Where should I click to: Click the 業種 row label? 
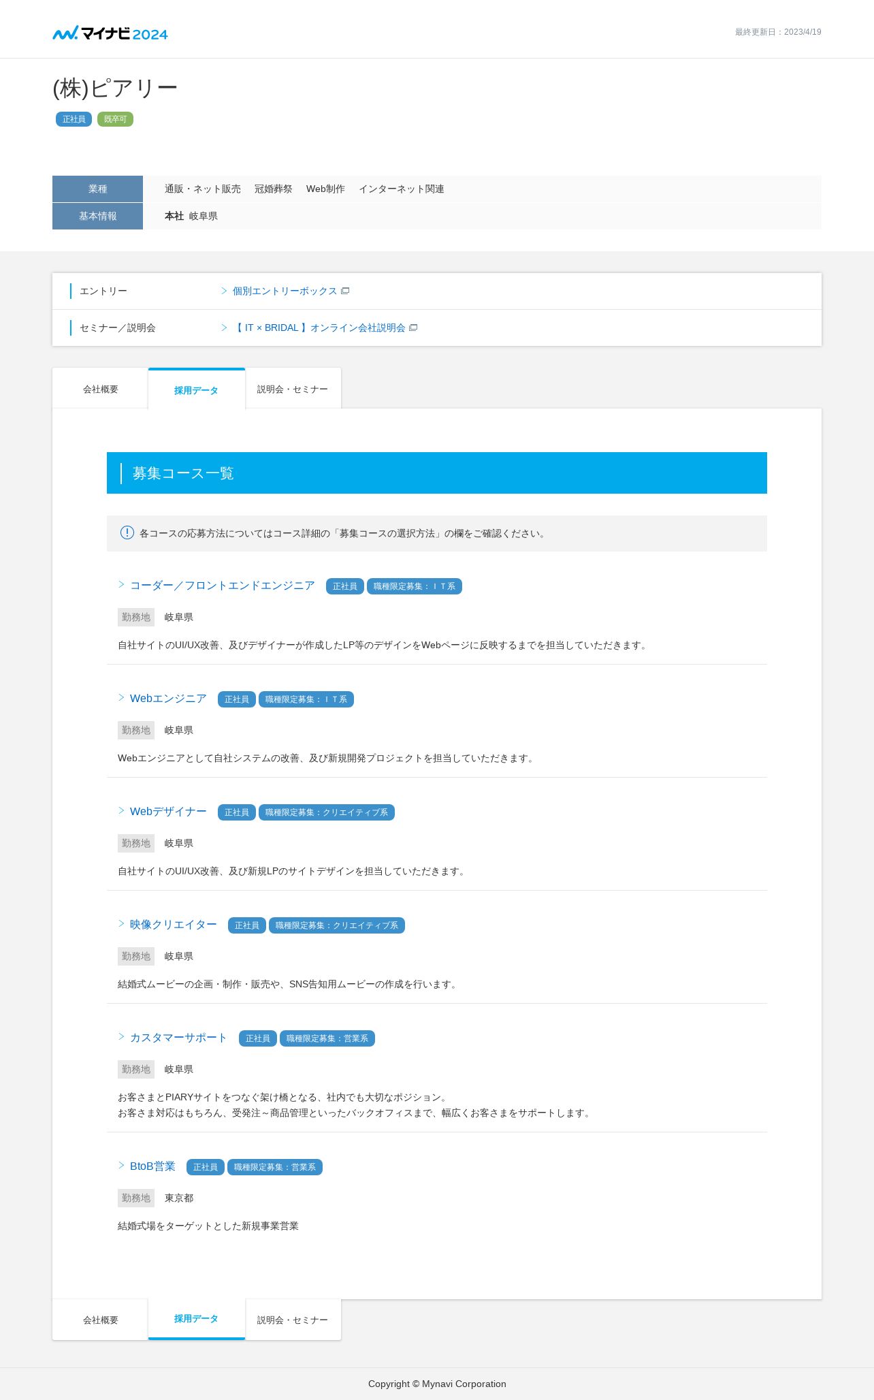[x=97, y=189]
